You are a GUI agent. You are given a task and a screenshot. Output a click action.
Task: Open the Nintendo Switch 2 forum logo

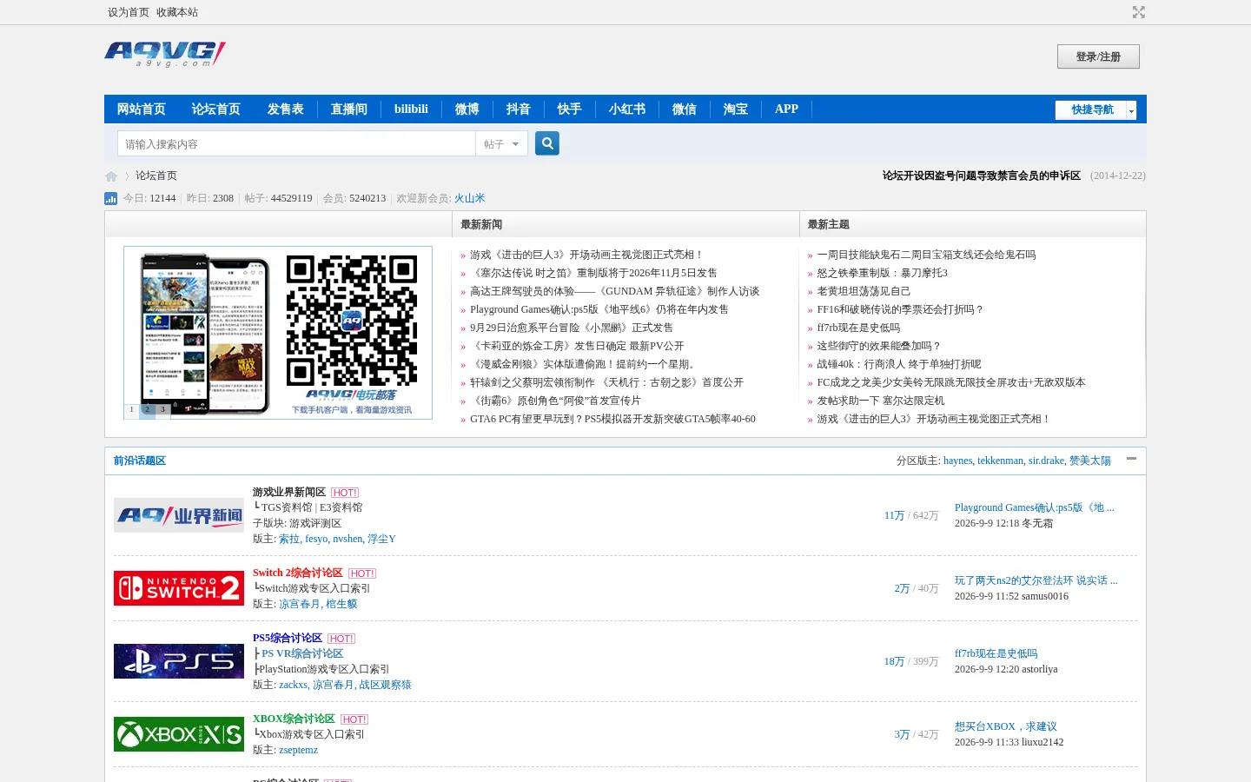(179, 588)
